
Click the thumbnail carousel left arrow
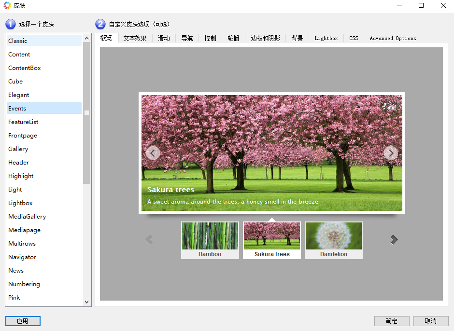pos(149,240)
